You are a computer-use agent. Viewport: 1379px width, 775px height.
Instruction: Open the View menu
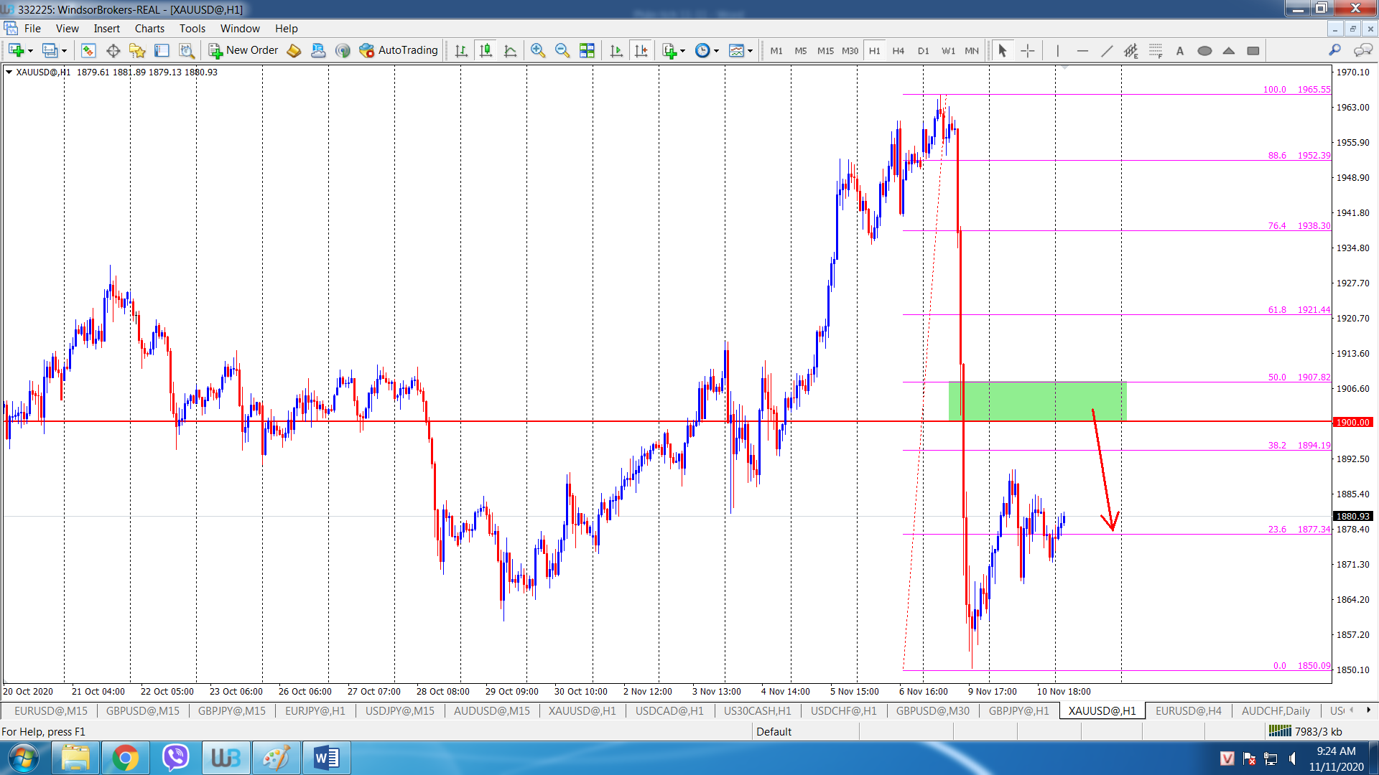point(68,29)
